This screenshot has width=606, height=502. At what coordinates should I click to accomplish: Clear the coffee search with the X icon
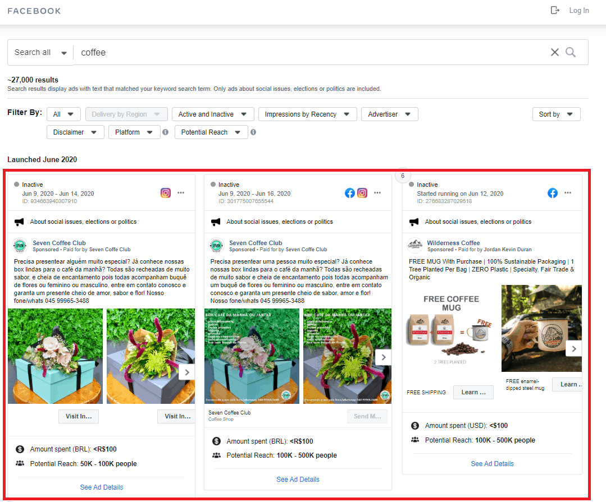coord(554,52)
